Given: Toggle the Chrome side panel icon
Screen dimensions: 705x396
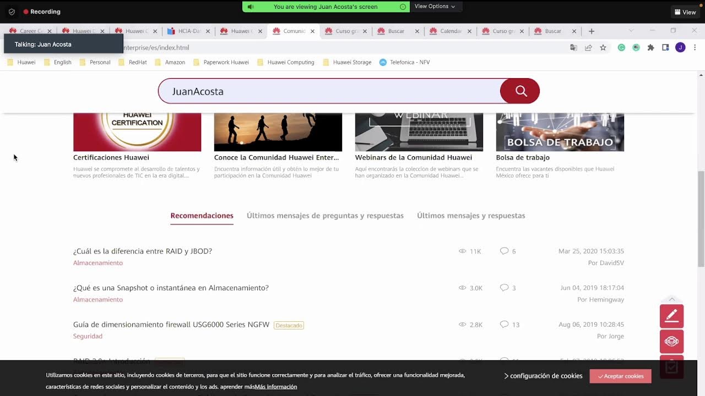Looking at the screenshot, I should tap(665, 48).
